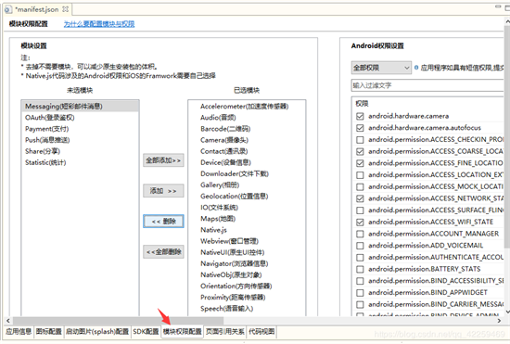Screen dimensions: 510x344
Task: Enable BIND_CARRIER_MESSAGING permission checkbox
Action: point(360,305)
